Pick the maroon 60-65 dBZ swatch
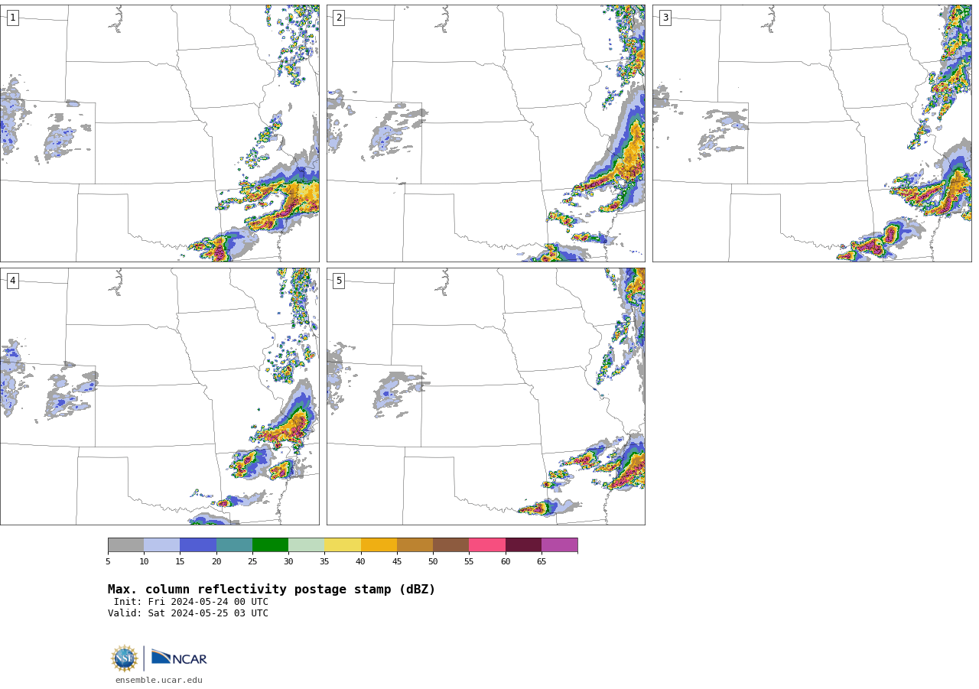 click(523, 545)
